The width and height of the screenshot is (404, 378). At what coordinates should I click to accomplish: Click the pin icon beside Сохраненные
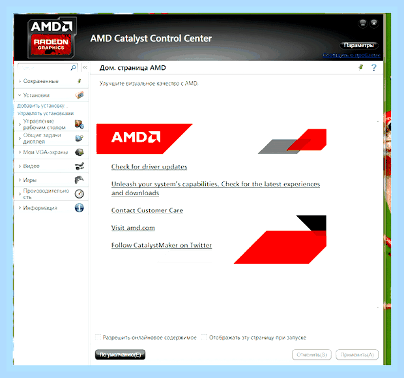coord(79,81)
